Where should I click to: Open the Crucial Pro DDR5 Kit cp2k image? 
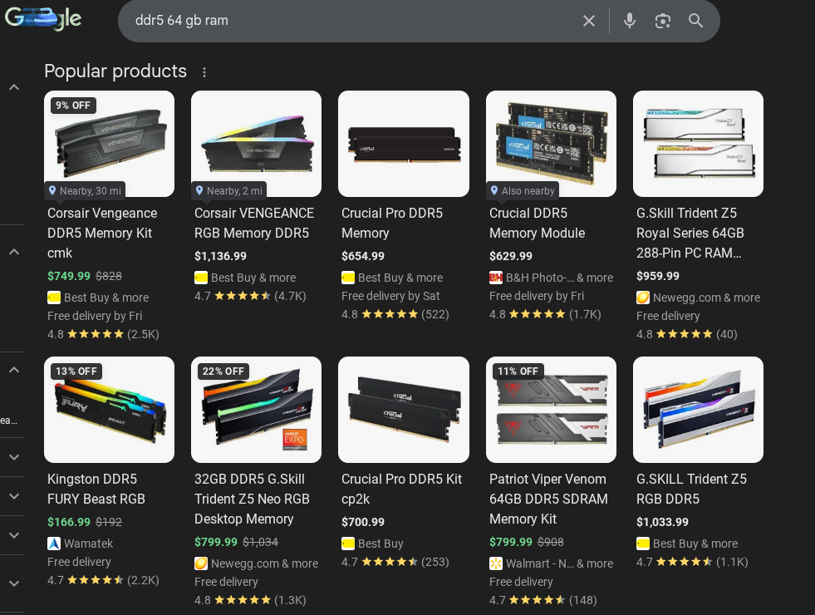403,410
